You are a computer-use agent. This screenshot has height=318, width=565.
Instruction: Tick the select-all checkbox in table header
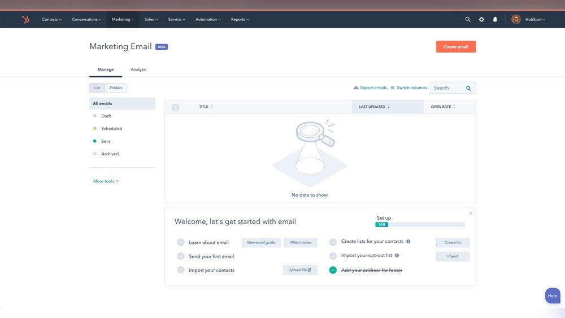(175, 107)
